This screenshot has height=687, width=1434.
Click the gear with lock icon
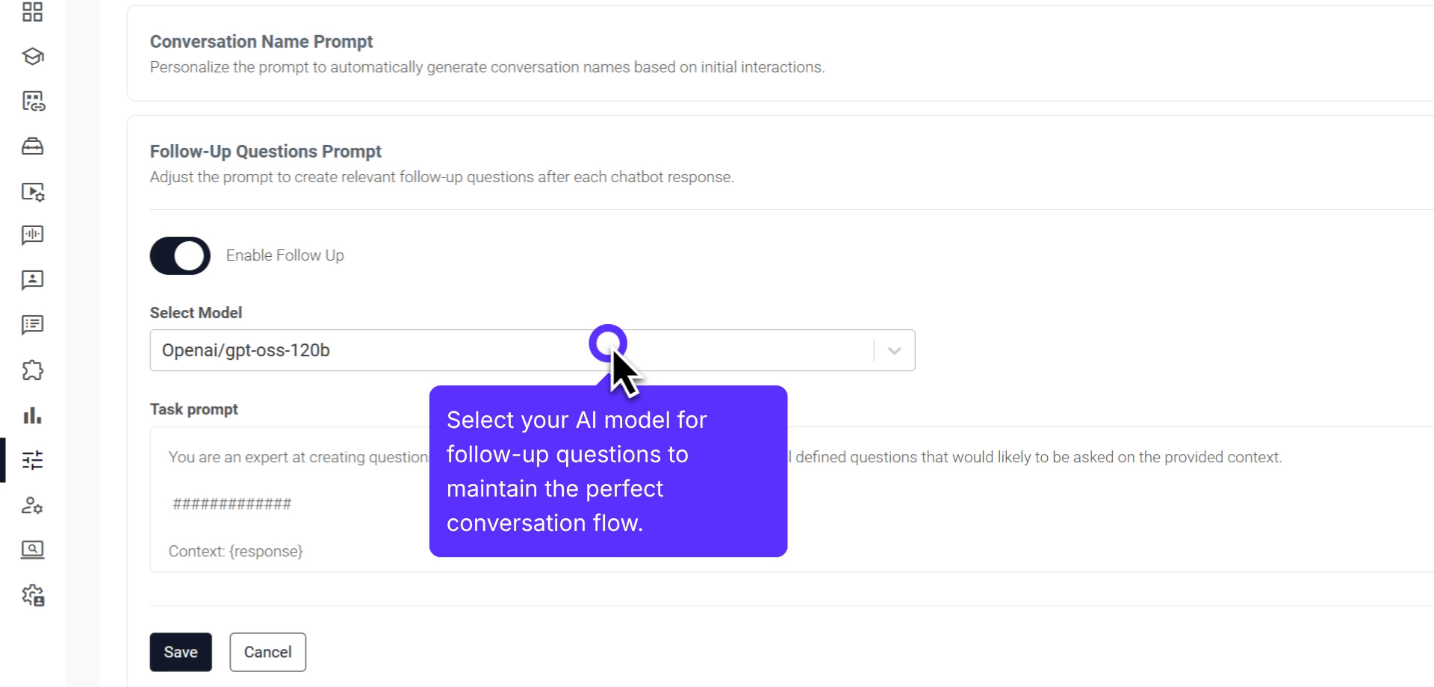[32, 595]
